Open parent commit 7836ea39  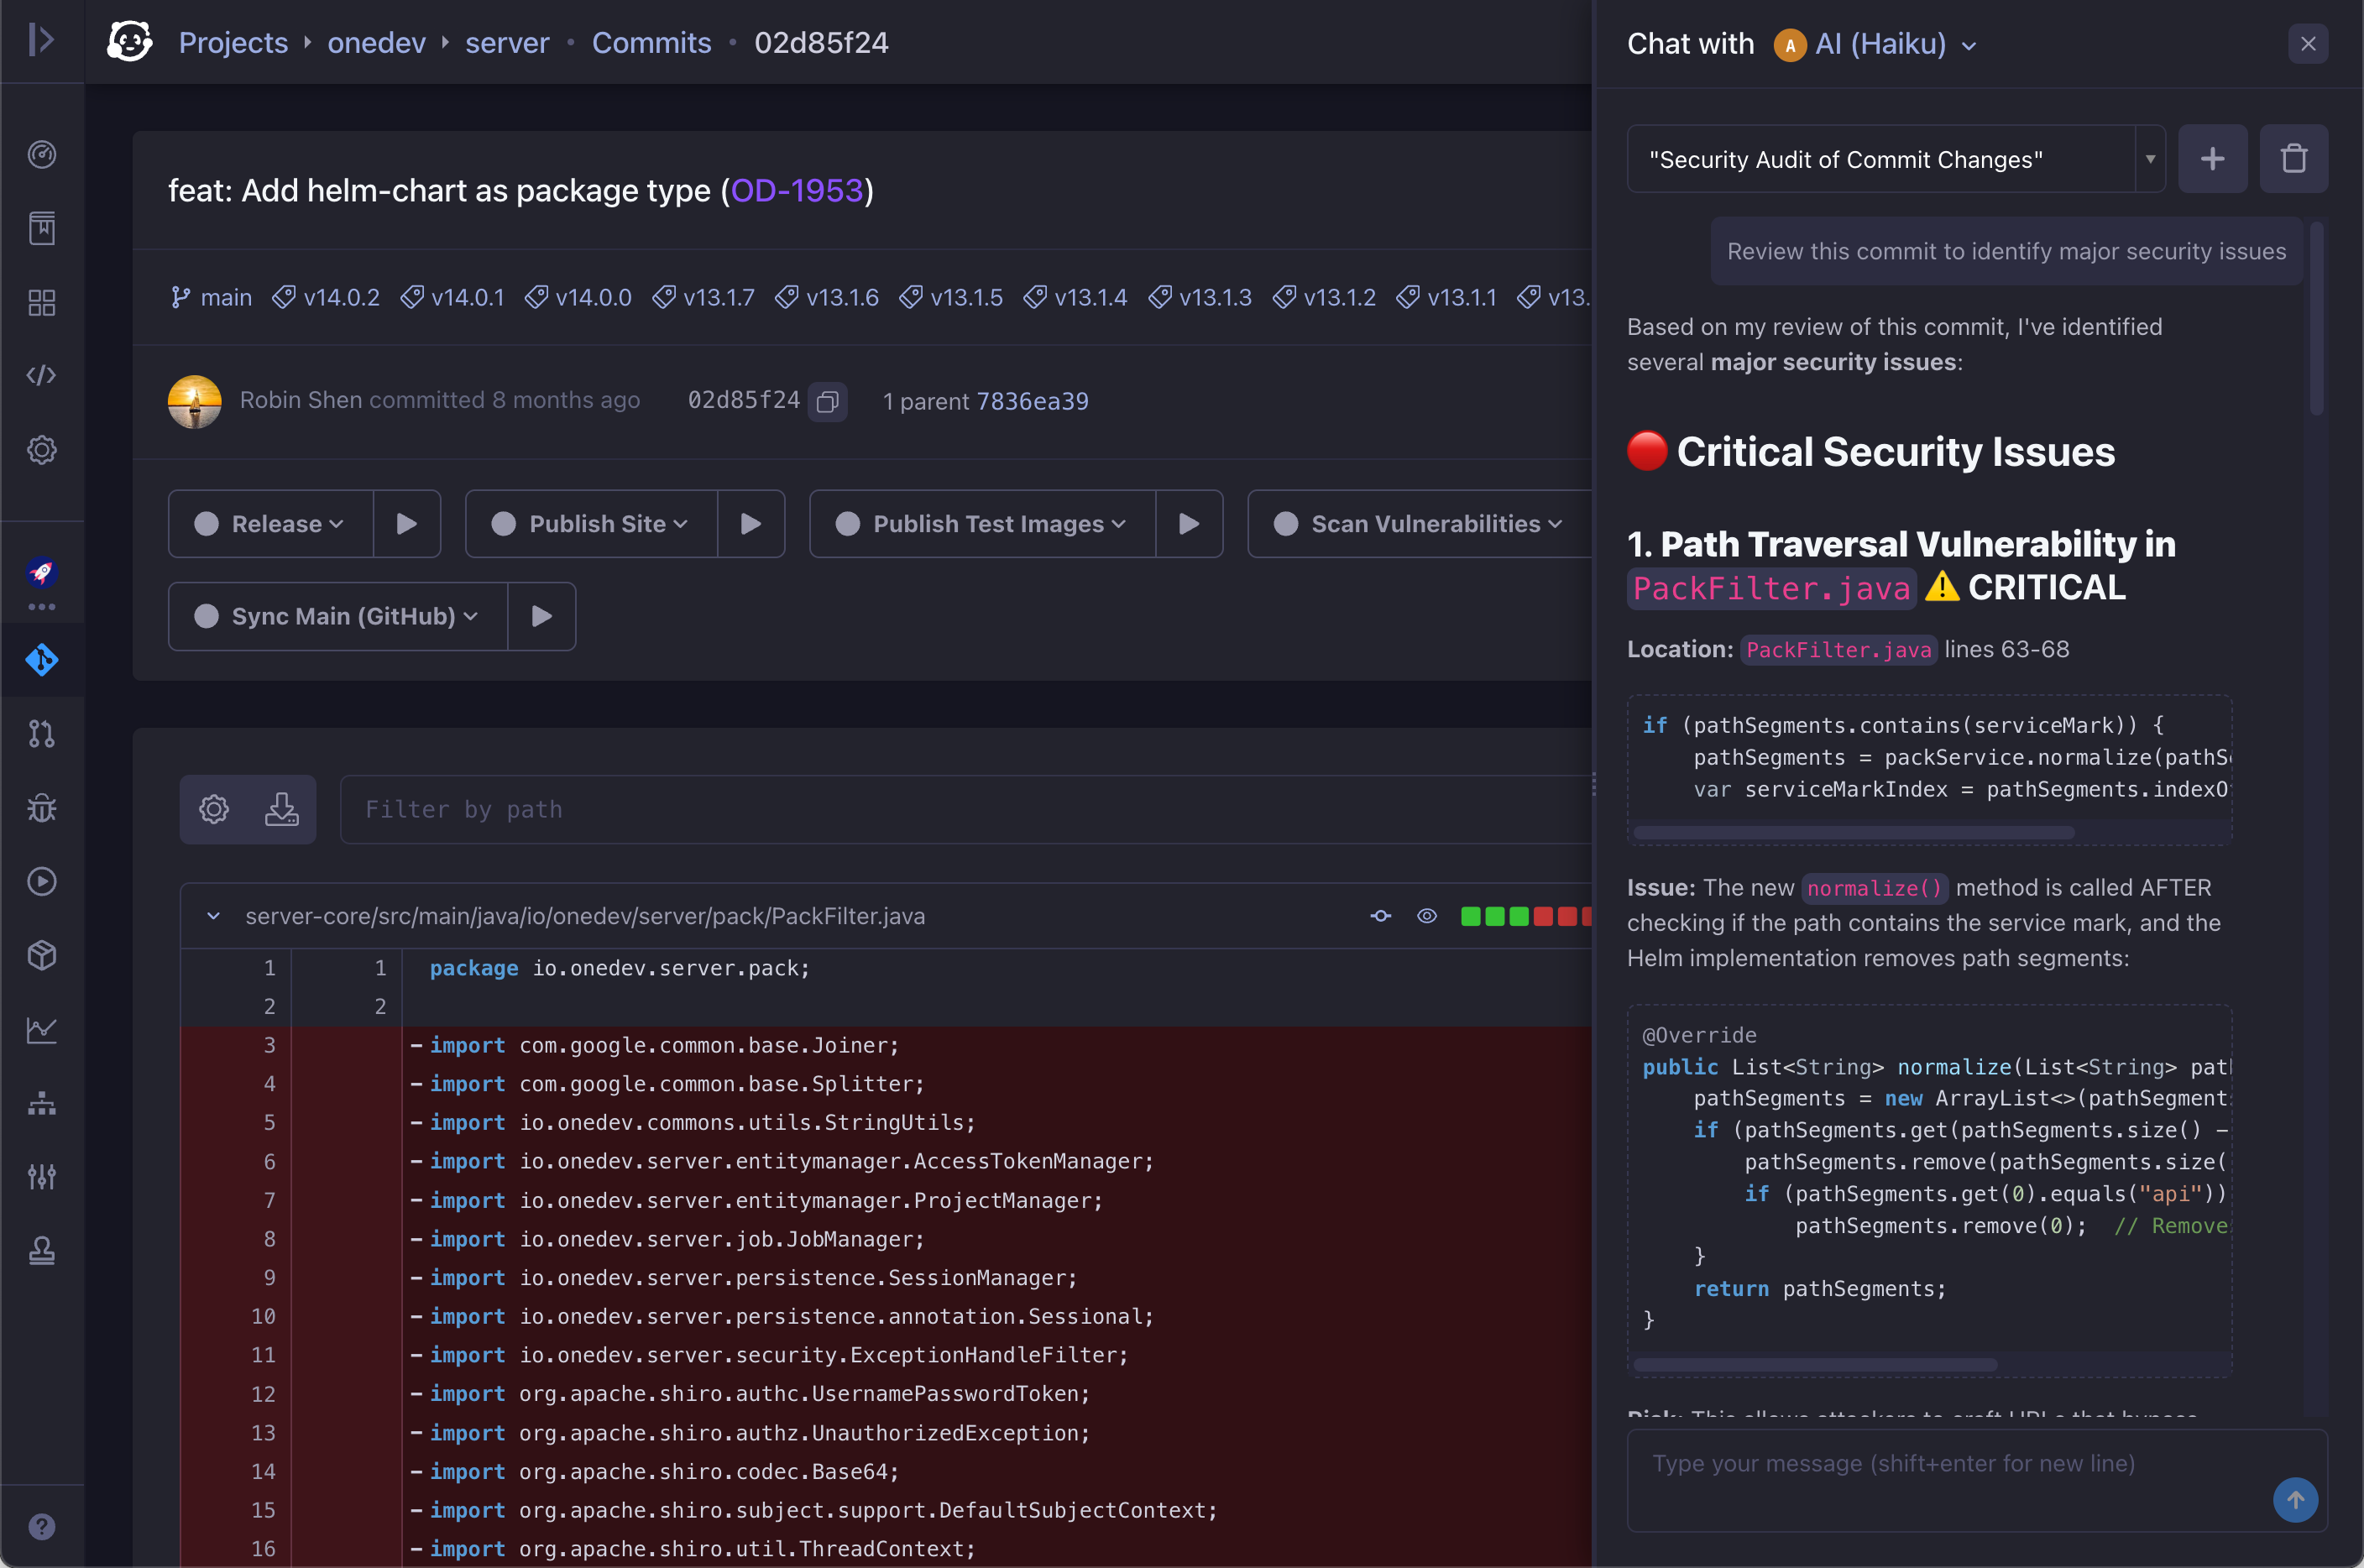click(x=1032, y=401)
